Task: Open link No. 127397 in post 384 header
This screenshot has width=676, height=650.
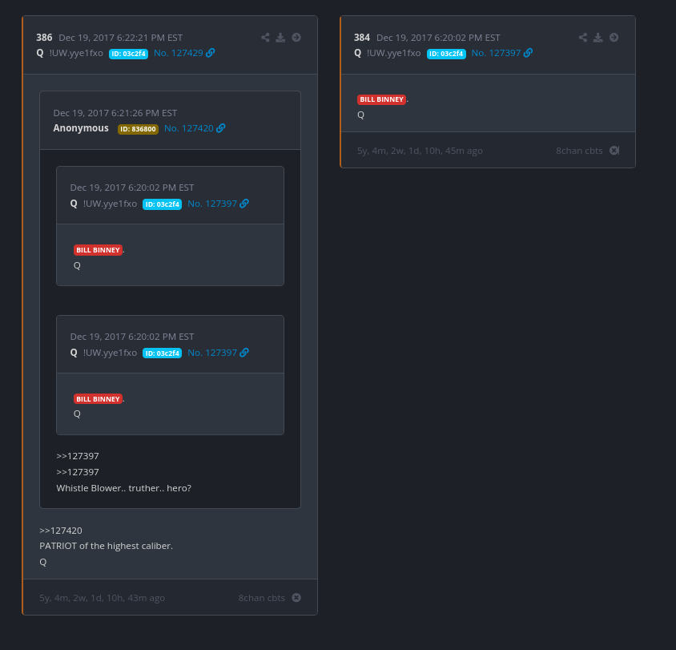Action: [497, 53]
